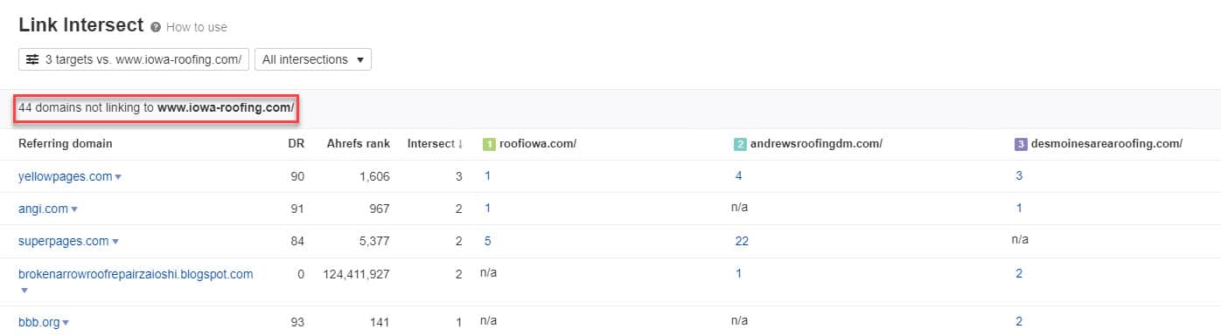The width and height of the screenshot is (1221, 336).
Task: Sort by the DR column header
Action: [x=297, y=144]
